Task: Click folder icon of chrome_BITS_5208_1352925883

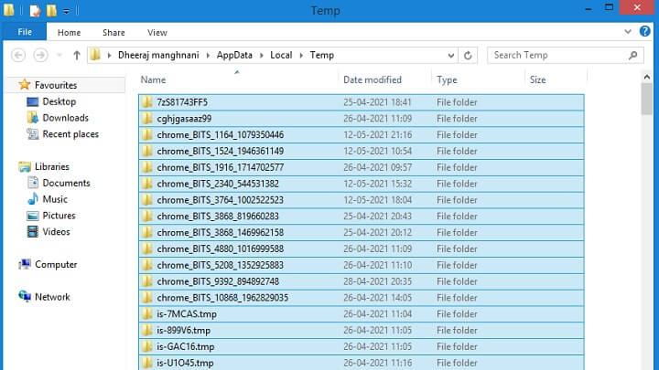Action: pyautogui.click(x=147, y=265)
